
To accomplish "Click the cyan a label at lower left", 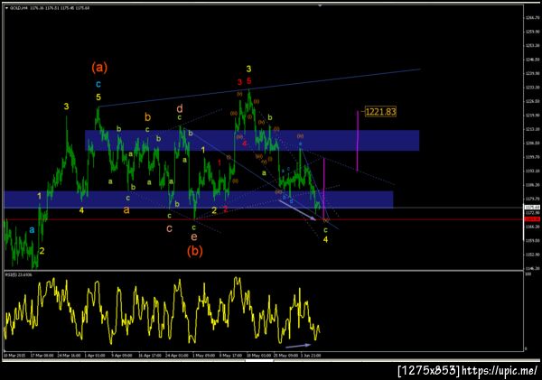I will (32, 230).
